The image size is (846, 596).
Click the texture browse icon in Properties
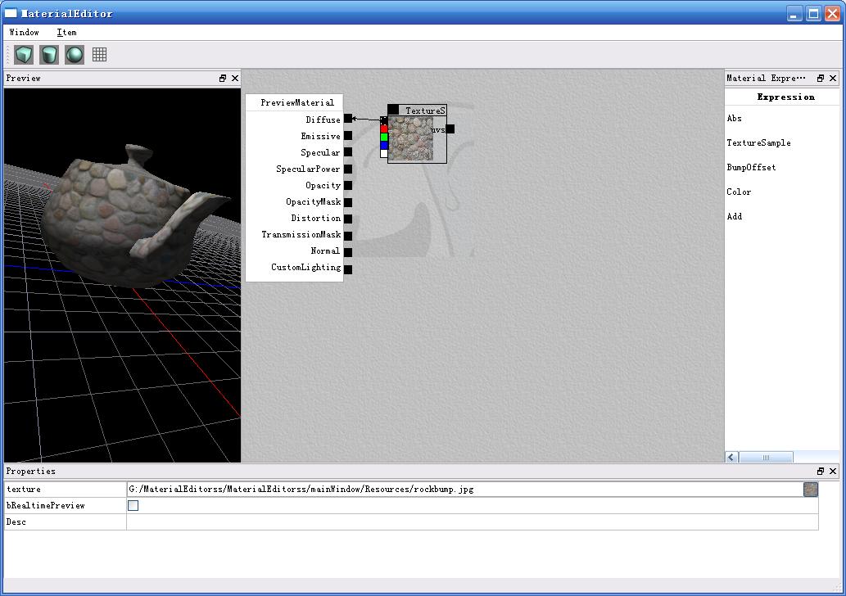point(810,490)
